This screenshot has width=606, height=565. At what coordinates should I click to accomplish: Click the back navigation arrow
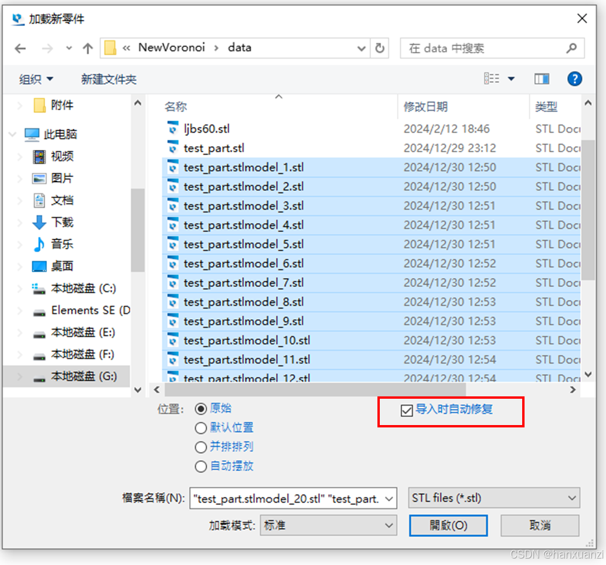(20, 48)
